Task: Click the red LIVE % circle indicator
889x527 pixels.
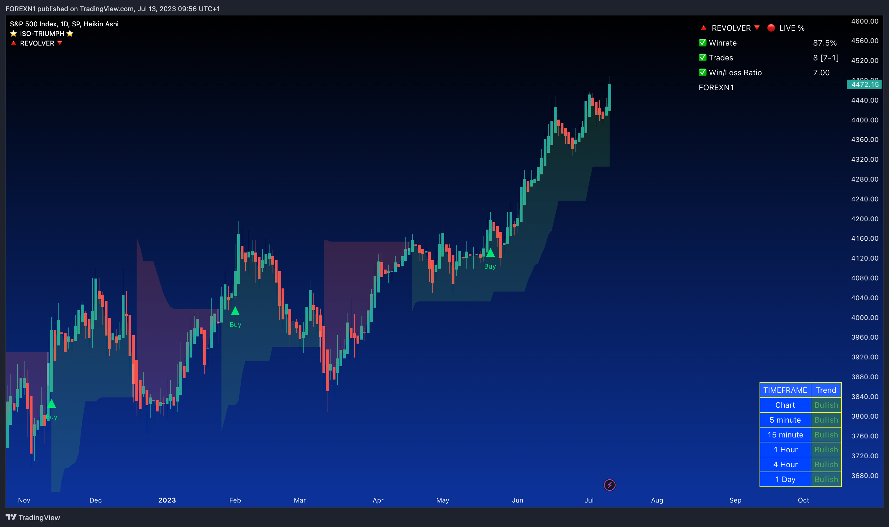Action: [771, 28]
